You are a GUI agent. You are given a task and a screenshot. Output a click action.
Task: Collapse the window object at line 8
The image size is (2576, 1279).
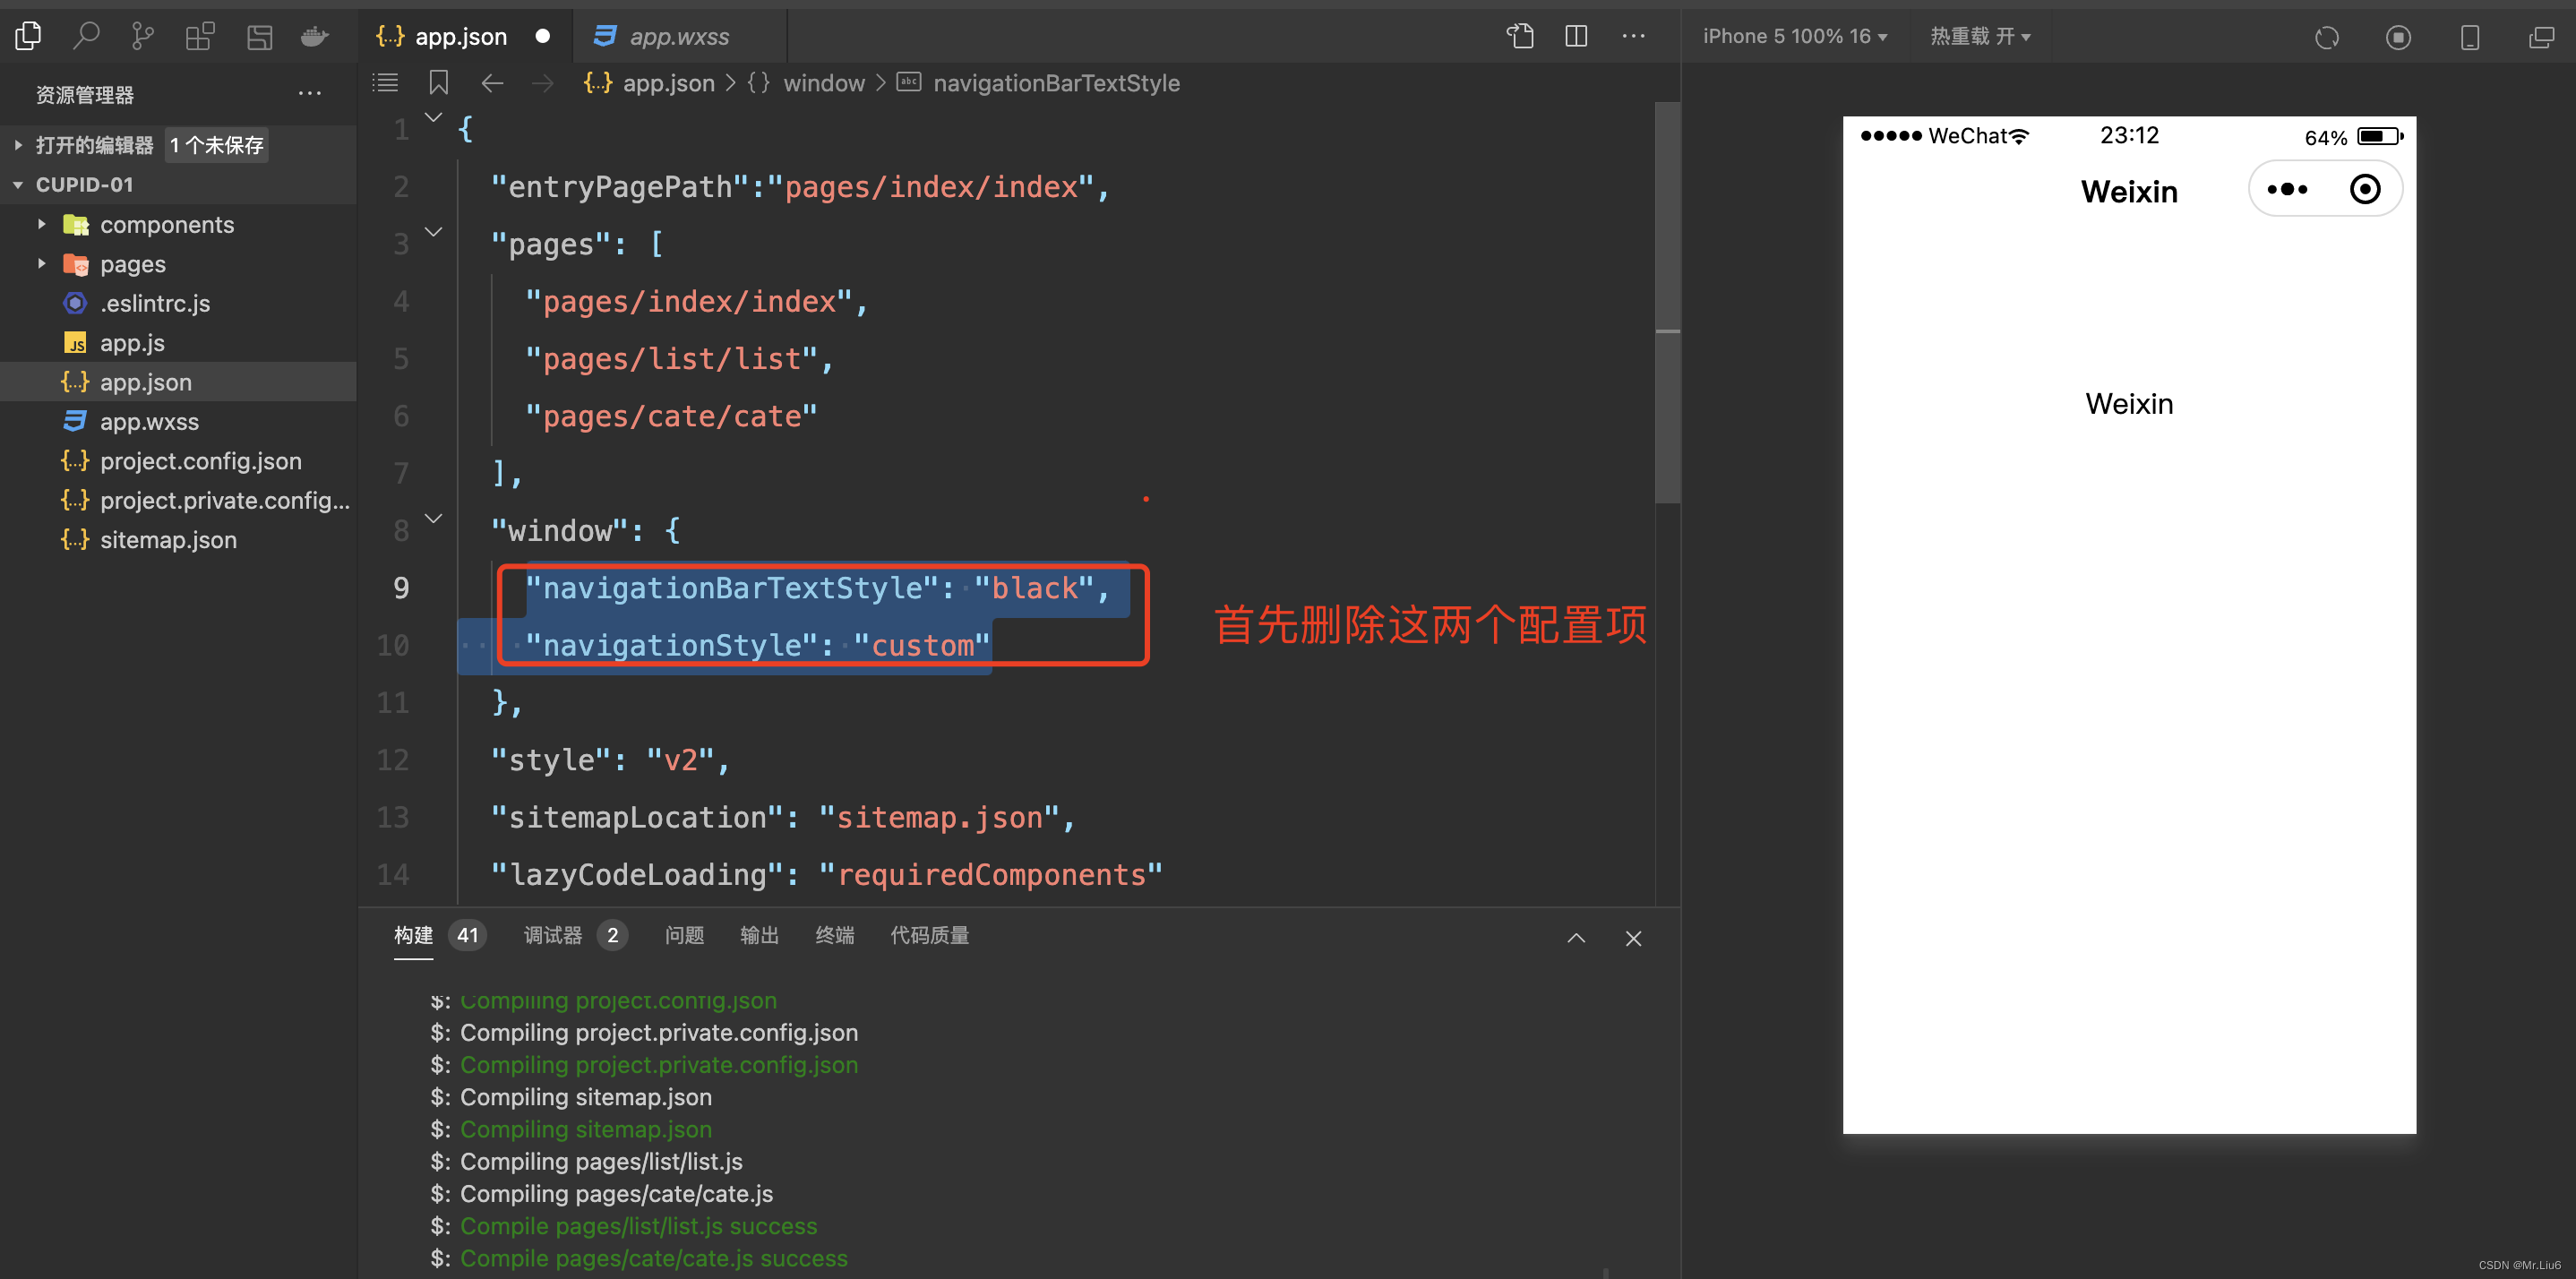coord(434,519)
